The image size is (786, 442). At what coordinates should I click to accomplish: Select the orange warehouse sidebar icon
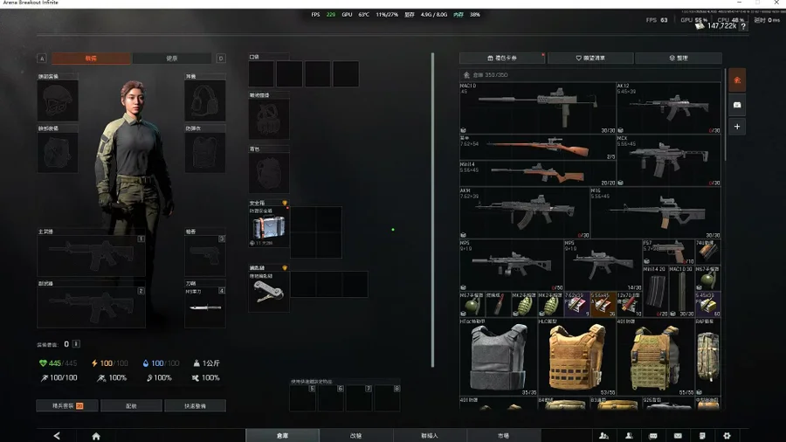pyautogui.click(x=737, y=80)
